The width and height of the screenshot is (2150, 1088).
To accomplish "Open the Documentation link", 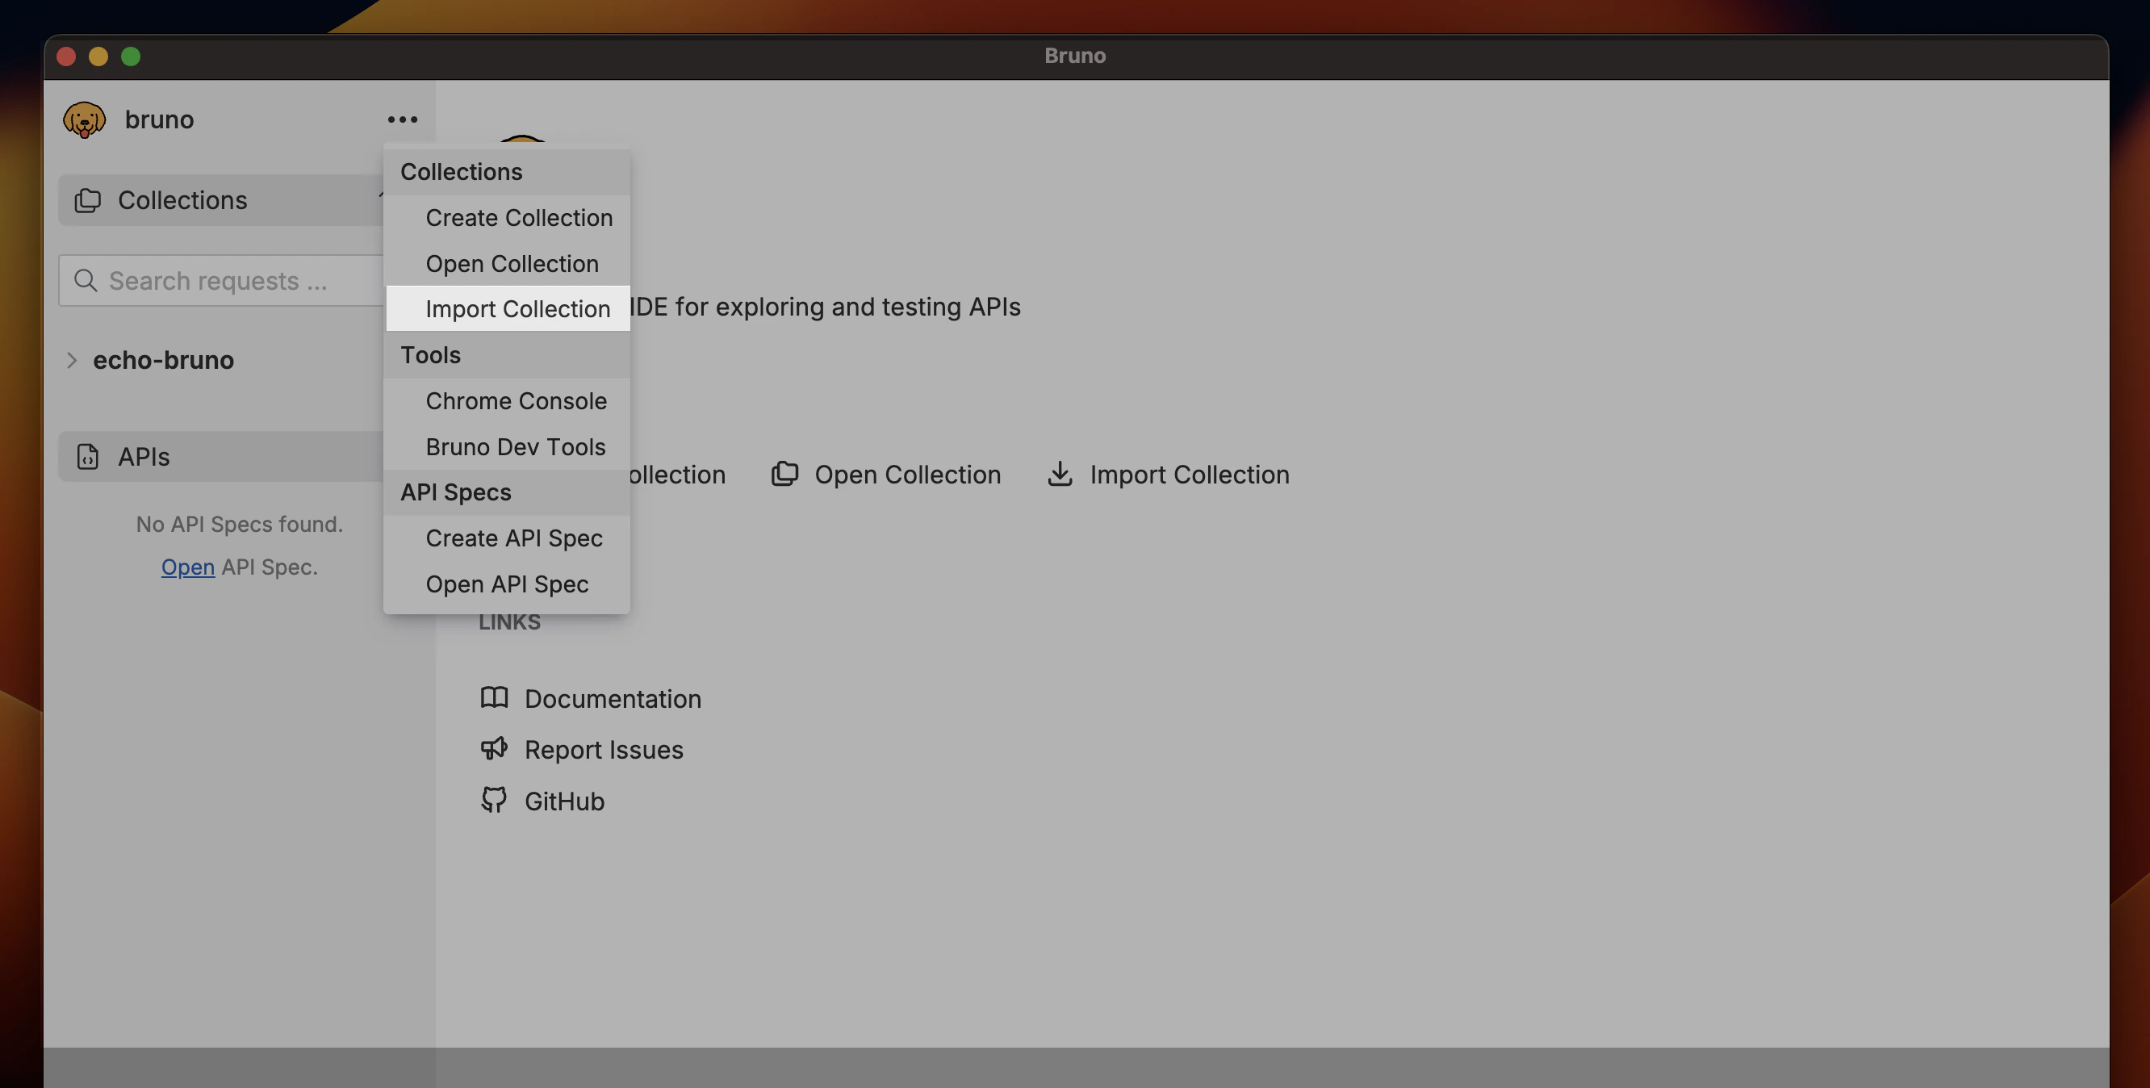I will pos(612,698).
